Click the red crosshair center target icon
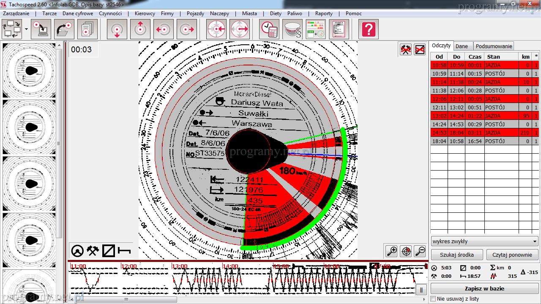Screen dimensions: 541x304 coord(406,251)
